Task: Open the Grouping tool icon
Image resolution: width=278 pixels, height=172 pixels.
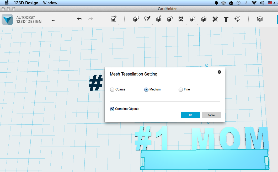Action: click(x=192, y=19)
